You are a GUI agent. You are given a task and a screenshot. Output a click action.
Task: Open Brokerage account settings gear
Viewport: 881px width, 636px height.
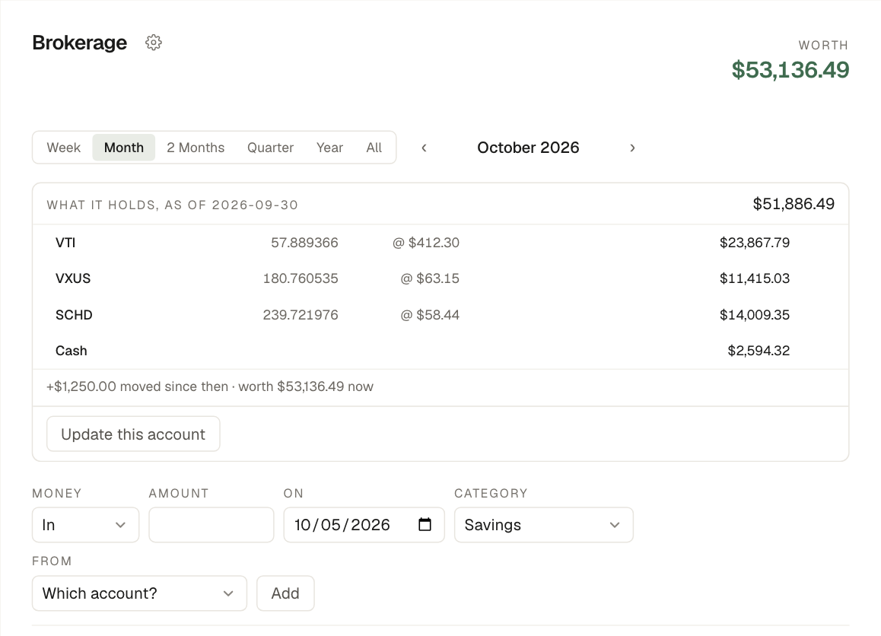coord(154,43)
